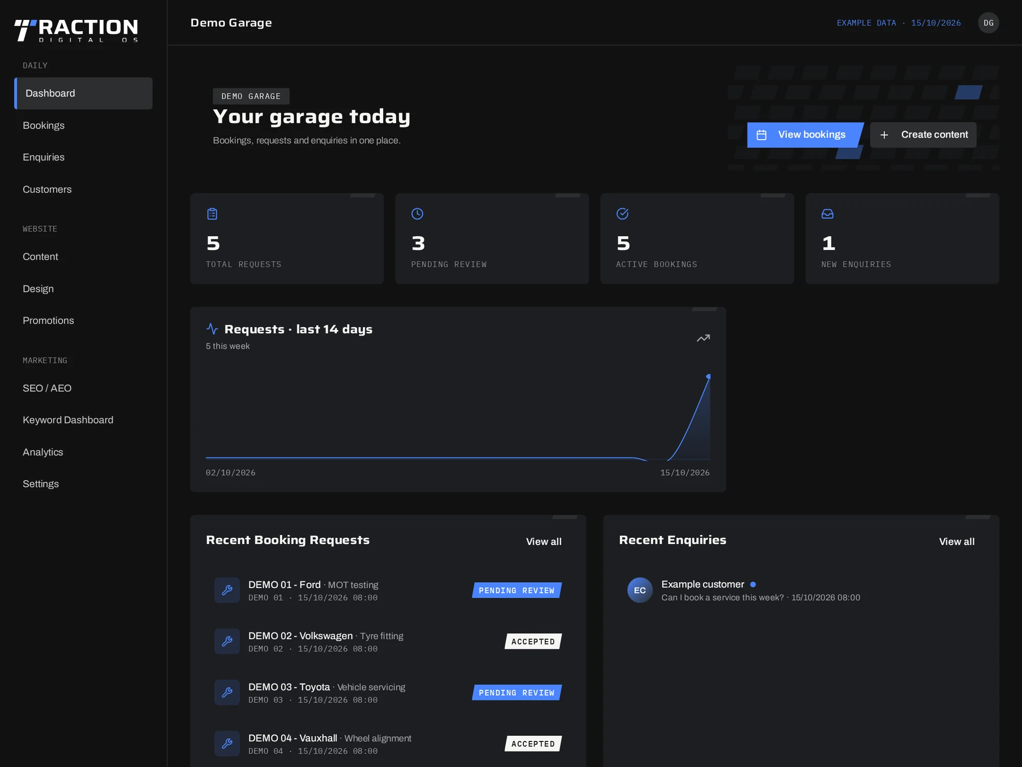Click the '5 this week' chart subtitle
The height and width of the screenshot is (767, 1022).
coord(227,346)
